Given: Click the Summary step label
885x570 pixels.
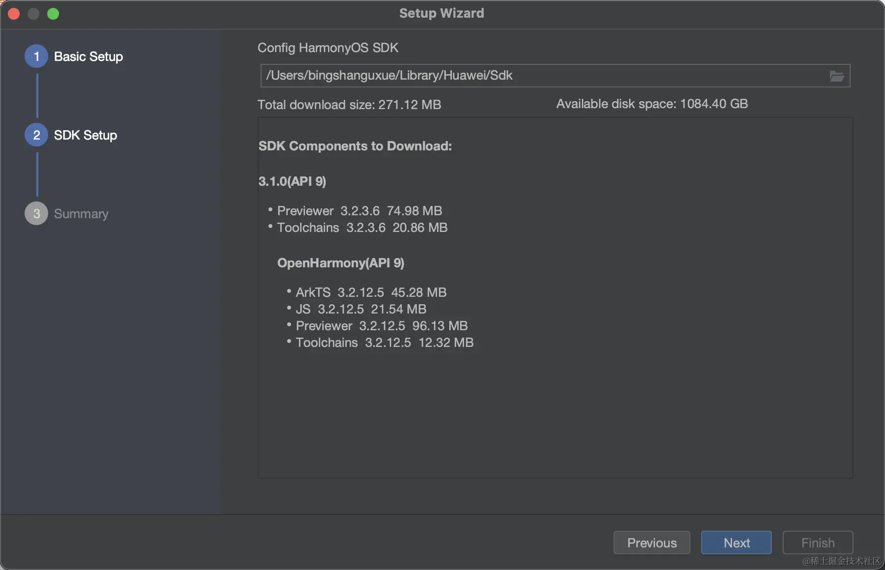Looking at the screenshot, I should point(81,214).
